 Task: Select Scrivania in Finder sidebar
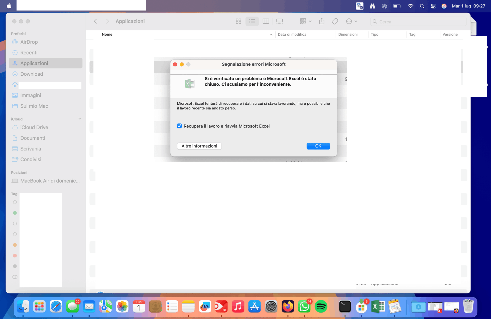[46, 149]
